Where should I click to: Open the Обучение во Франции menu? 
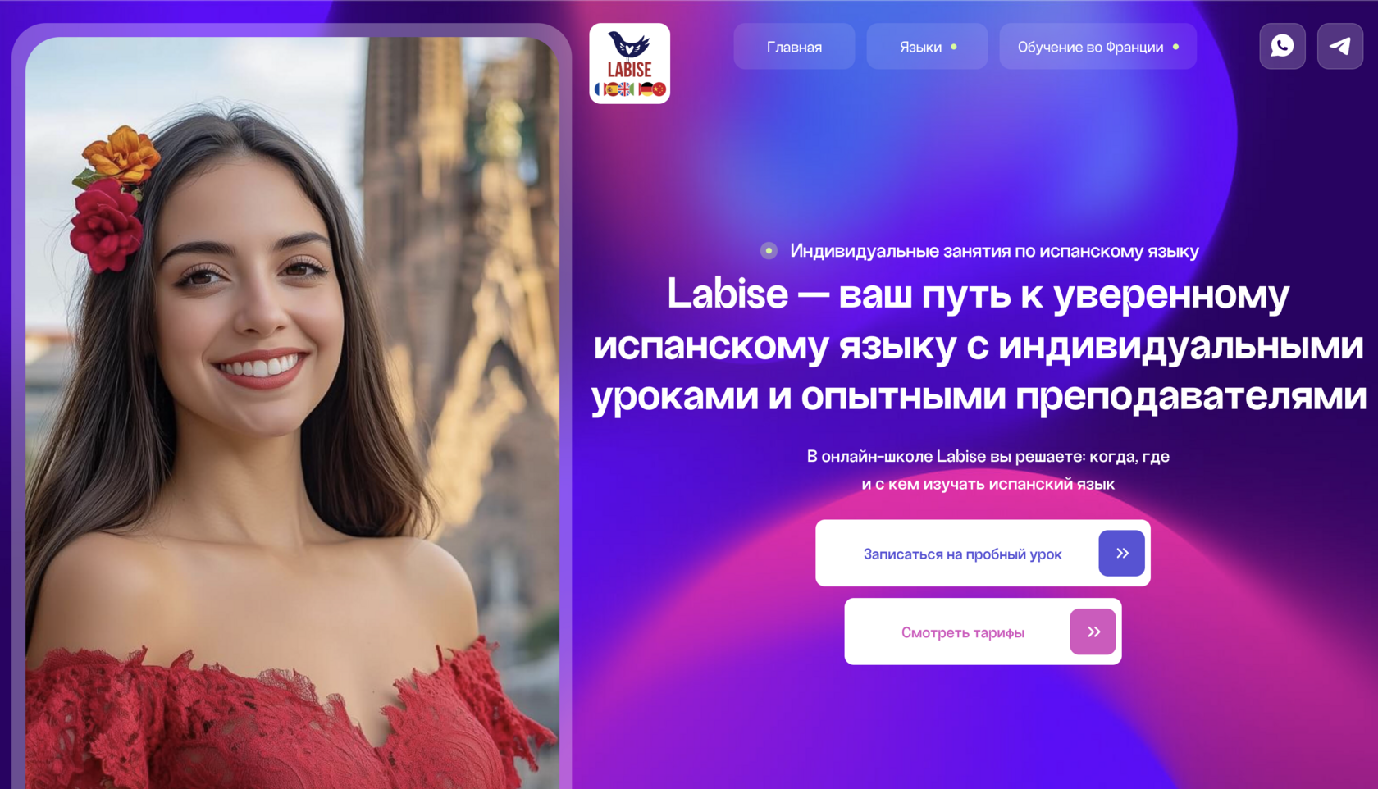(1097, 47)
